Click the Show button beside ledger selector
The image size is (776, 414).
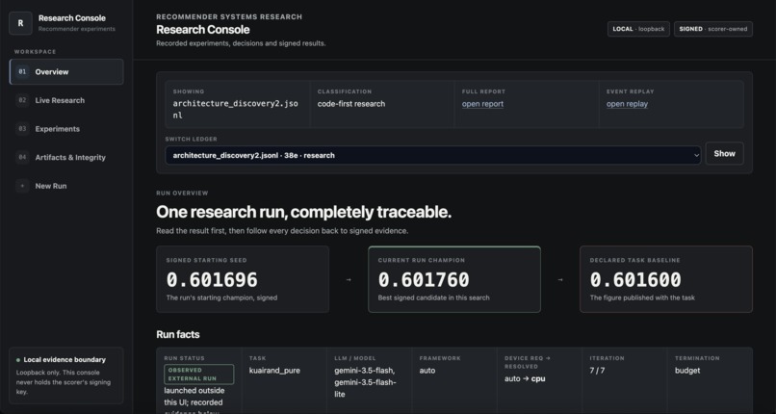point(724,153)
